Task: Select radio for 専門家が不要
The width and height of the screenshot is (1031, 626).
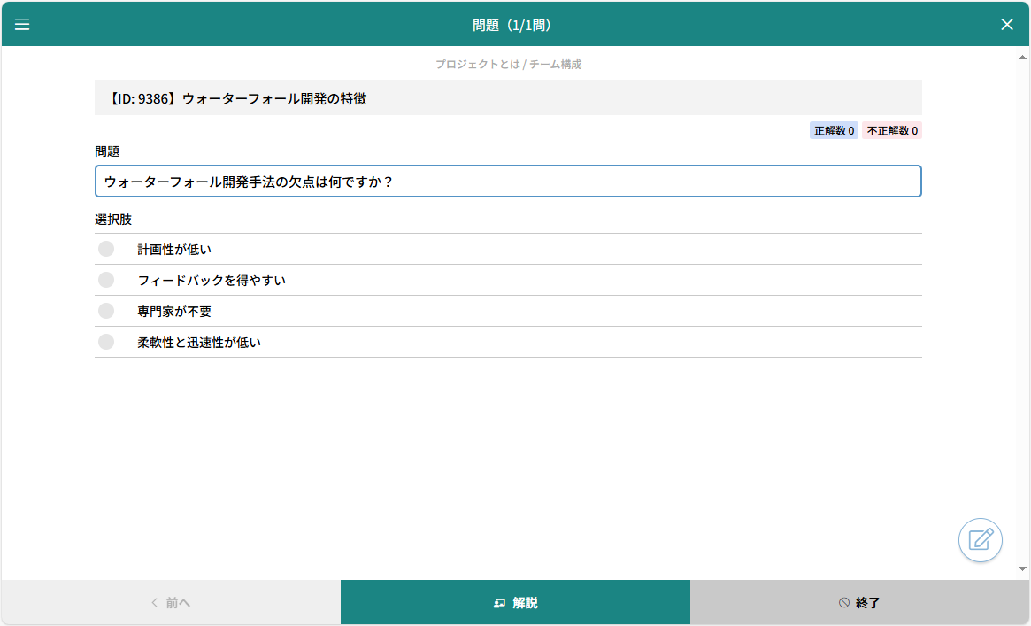Action: pos(106,311)
